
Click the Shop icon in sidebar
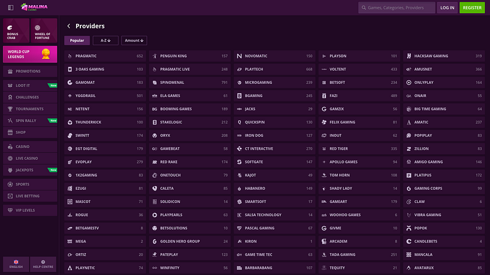click(x=10, y=132)
